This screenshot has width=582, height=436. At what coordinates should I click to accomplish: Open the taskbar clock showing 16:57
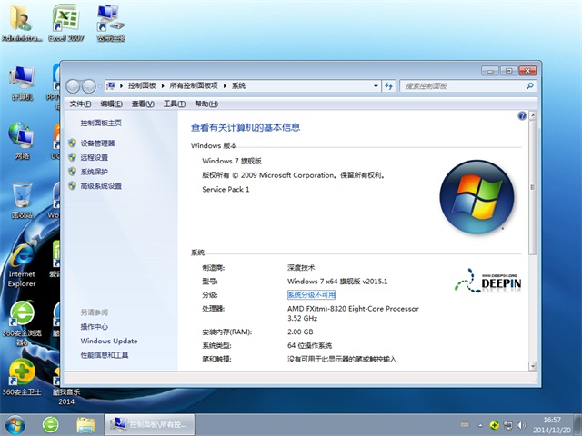pyautogui.click(x=552, y=425)
